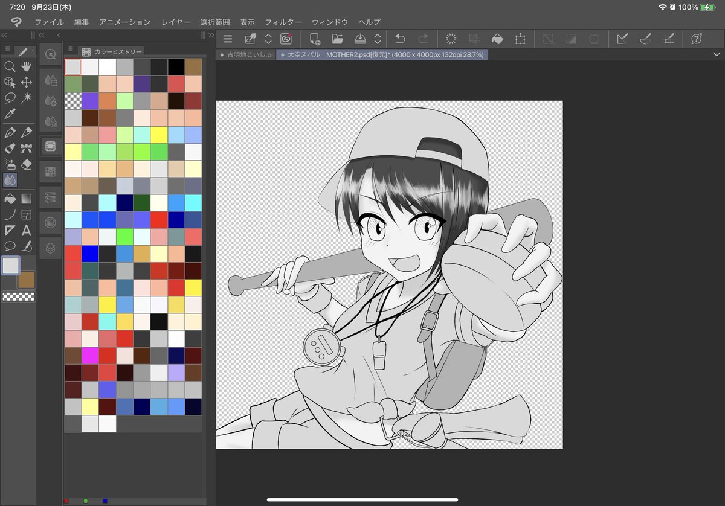
Task: Select the Text tool
Action: 27,230
